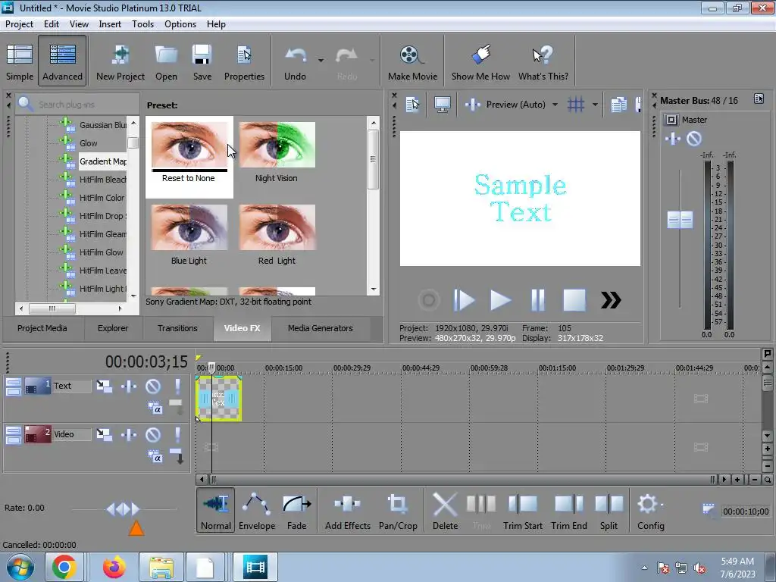Toggle Text track compositing mode
This screenshot has width=776, height=582.
tap(155, 408)
